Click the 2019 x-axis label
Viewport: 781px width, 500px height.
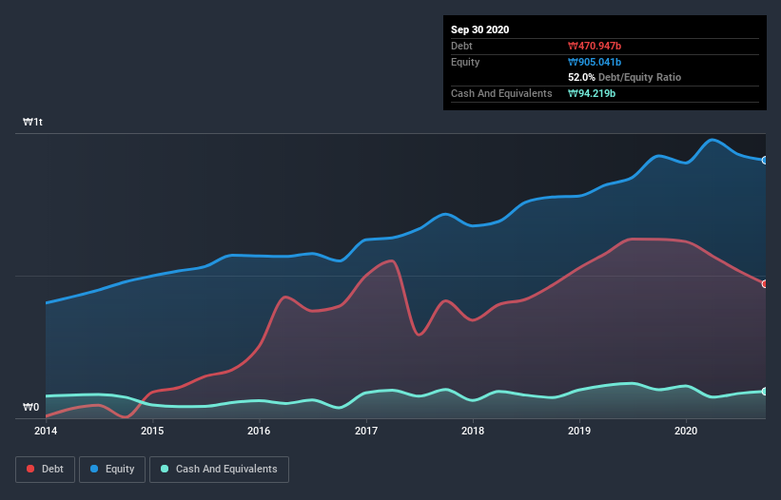579,431
